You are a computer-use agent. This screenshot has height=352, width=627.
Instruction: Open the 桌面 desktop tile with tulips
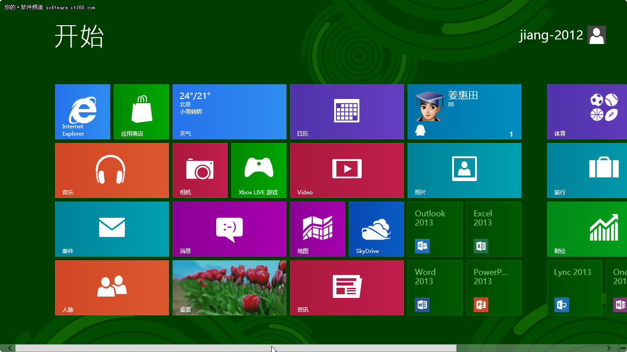tap(230, 288)
